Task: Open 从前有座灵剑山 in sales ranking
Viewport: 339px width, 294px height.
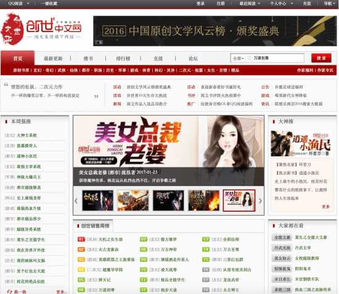Action: pyautogui.click(x=237, y=269)
